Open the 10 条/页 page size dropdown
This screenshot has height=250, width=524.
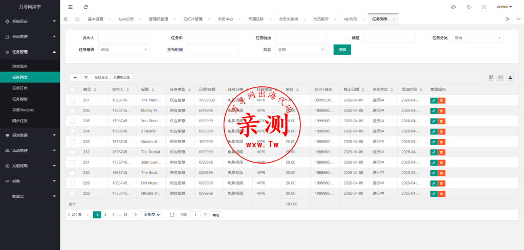[x=151, y=215]
